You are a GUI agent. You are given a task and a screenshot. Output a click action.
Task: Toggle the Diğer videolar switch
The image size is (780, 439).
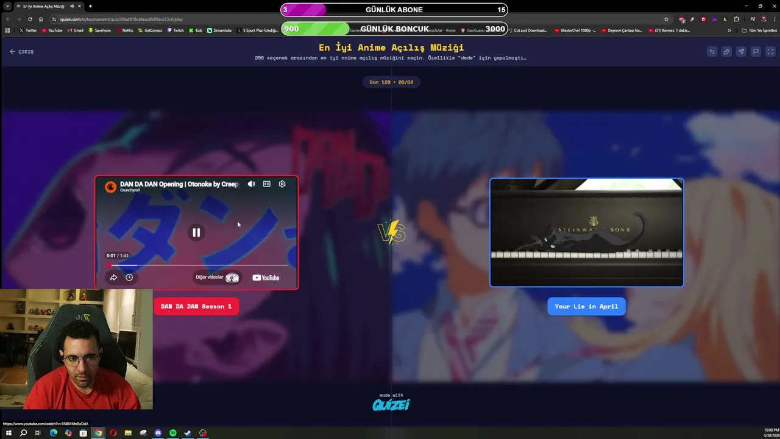232,277
